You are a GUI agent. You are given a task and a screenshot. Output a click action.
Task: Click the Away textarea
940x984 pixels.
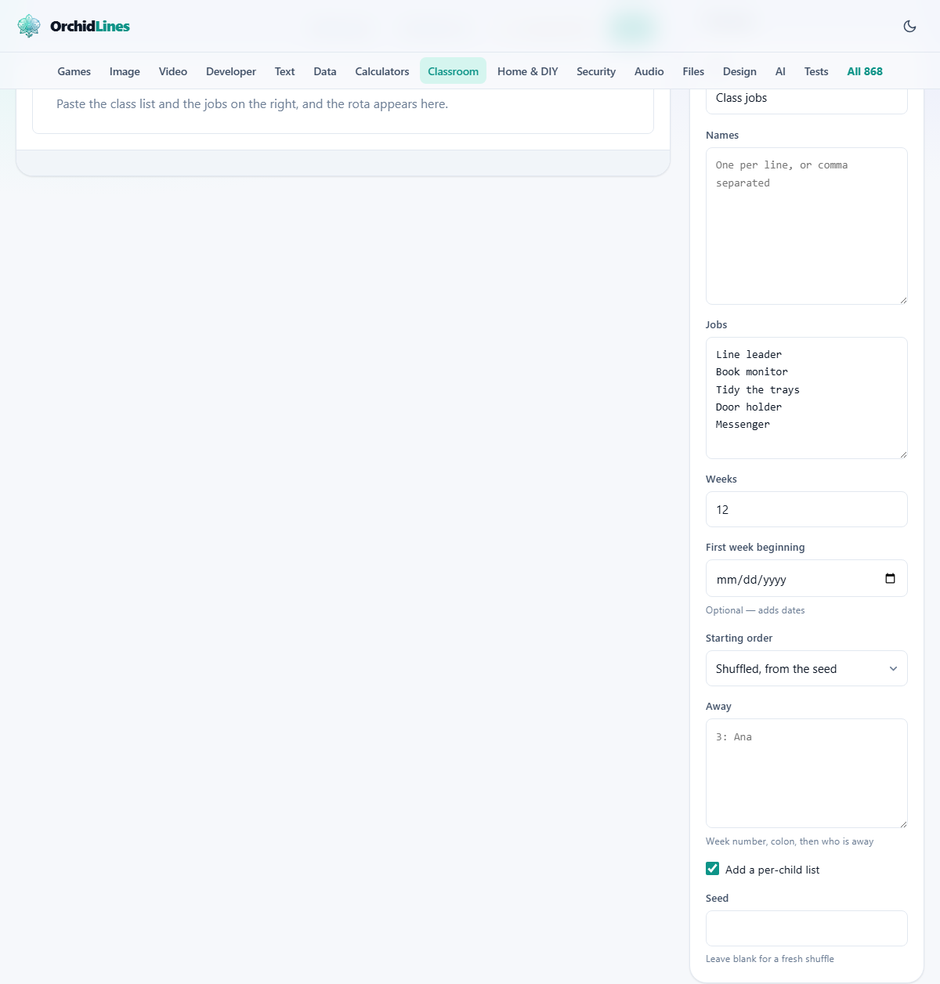(x=806, y=773)
